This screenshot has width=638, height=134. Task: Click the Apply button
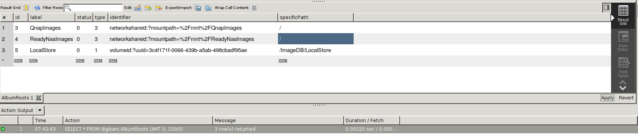[607, 98]
